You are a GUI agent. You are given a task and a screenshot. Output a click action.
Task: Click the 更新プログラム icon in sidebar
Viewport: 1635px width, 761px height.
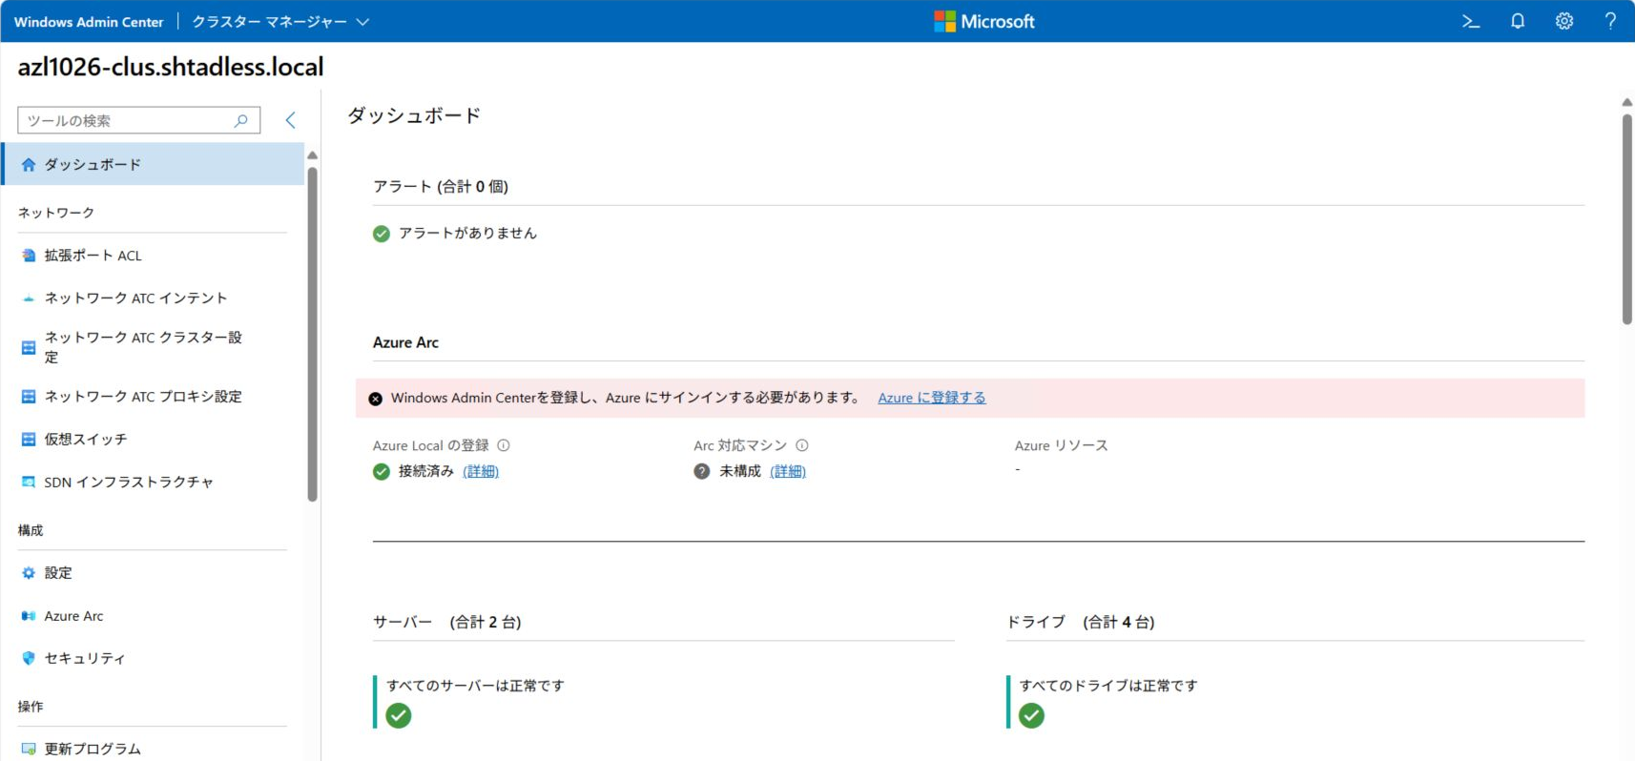pos(29,750)
